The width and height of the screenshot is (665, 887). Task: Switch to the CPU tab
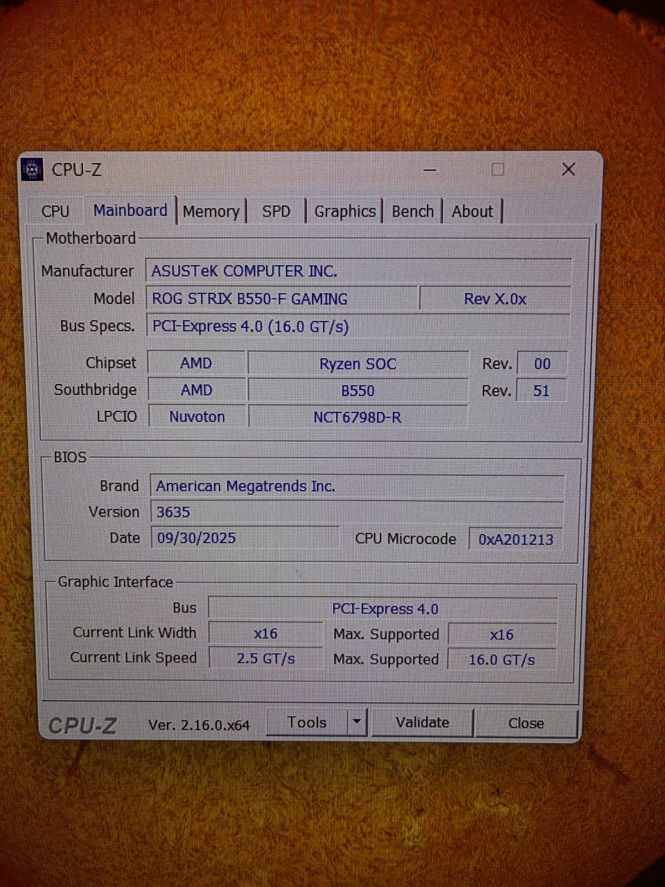pyautogui.click(x=55, y=211)
